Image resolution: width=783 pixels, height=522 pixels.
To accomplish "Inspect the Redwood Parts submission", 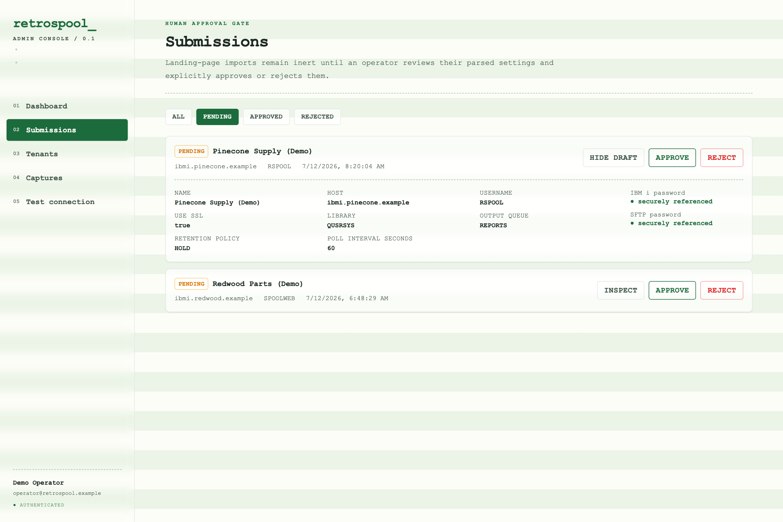I will tap(621, 290).
